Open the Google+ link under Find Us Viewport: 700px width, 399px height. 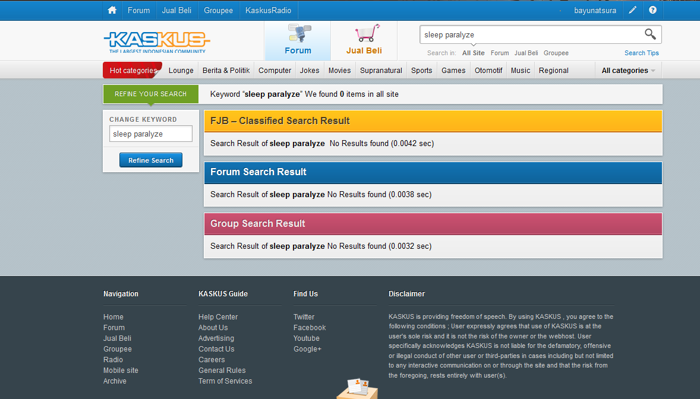click(x=307, y=349)
